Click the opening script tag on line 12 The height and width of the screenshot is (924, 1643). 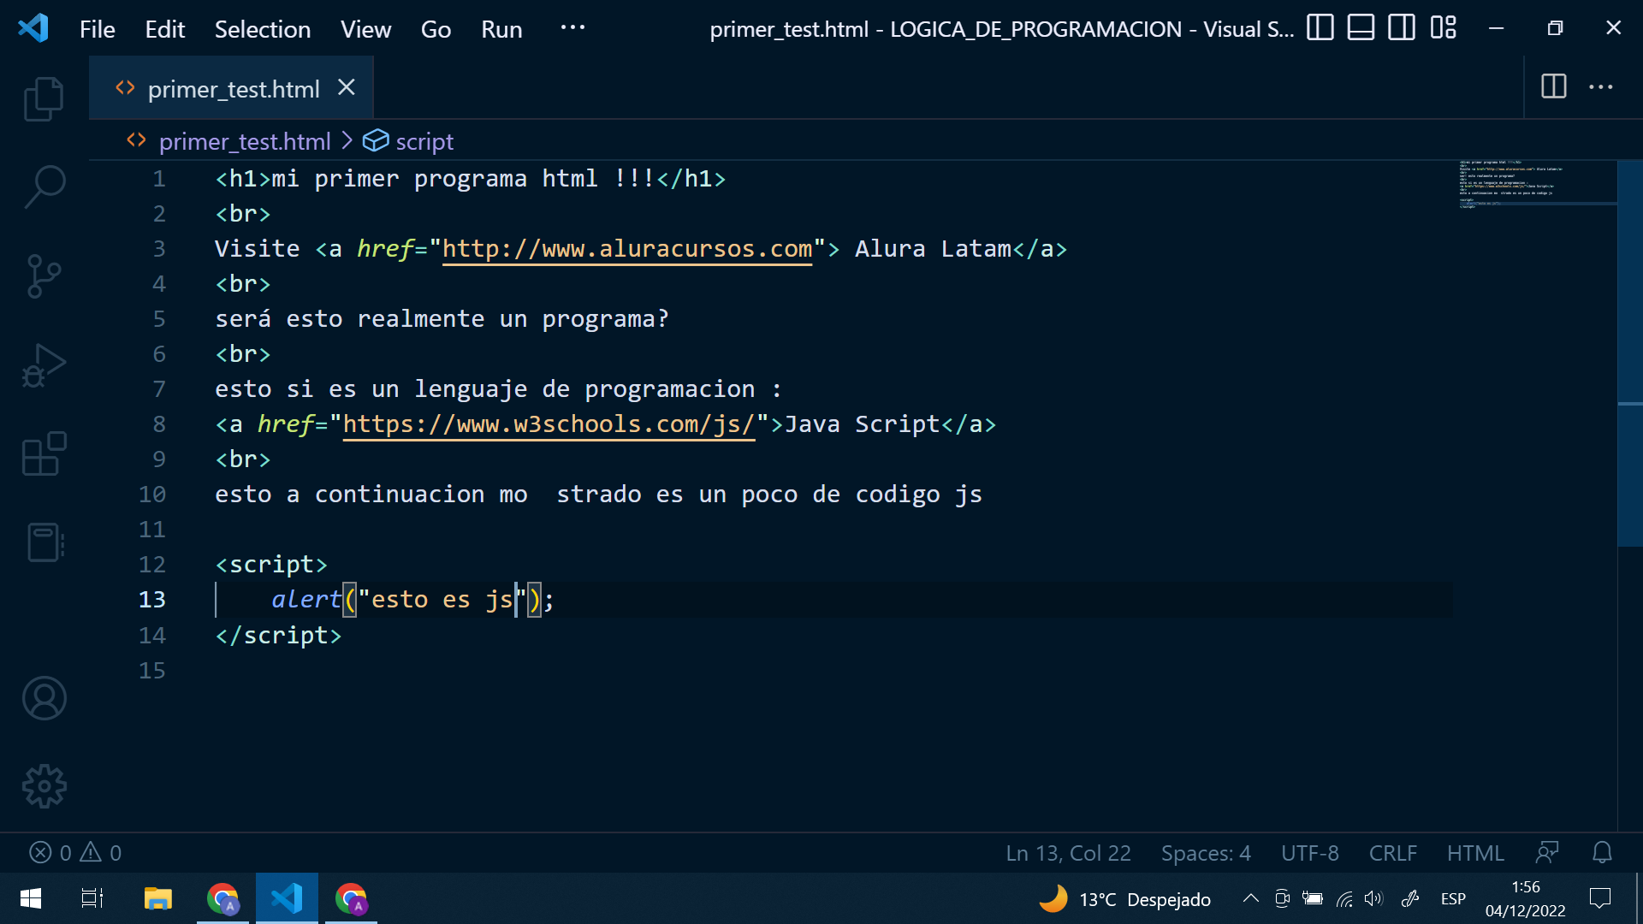click(271, 565)
